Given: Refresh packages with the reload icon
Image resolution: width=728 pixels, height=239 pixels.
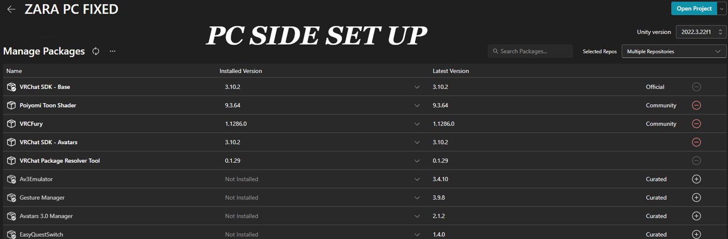Looking at the screenshot, I should (96, 51).
